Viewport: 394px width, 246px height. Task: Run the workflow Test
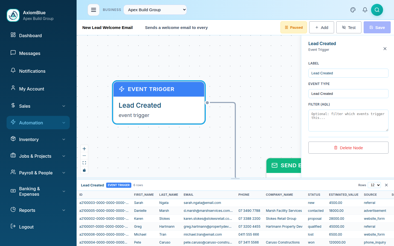click(349, 27)
